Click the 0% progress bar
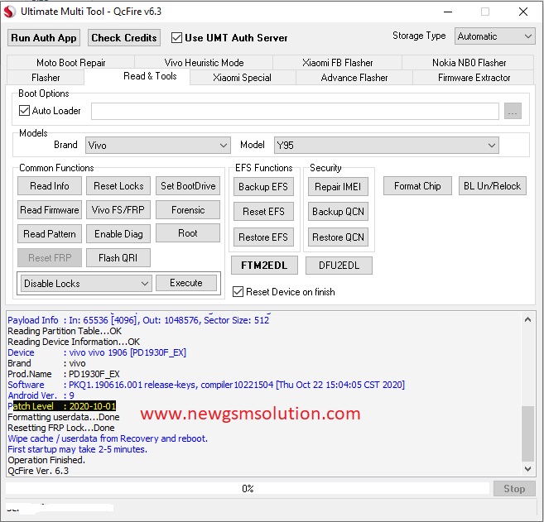The image size is (544, 522). coord(248,489)
